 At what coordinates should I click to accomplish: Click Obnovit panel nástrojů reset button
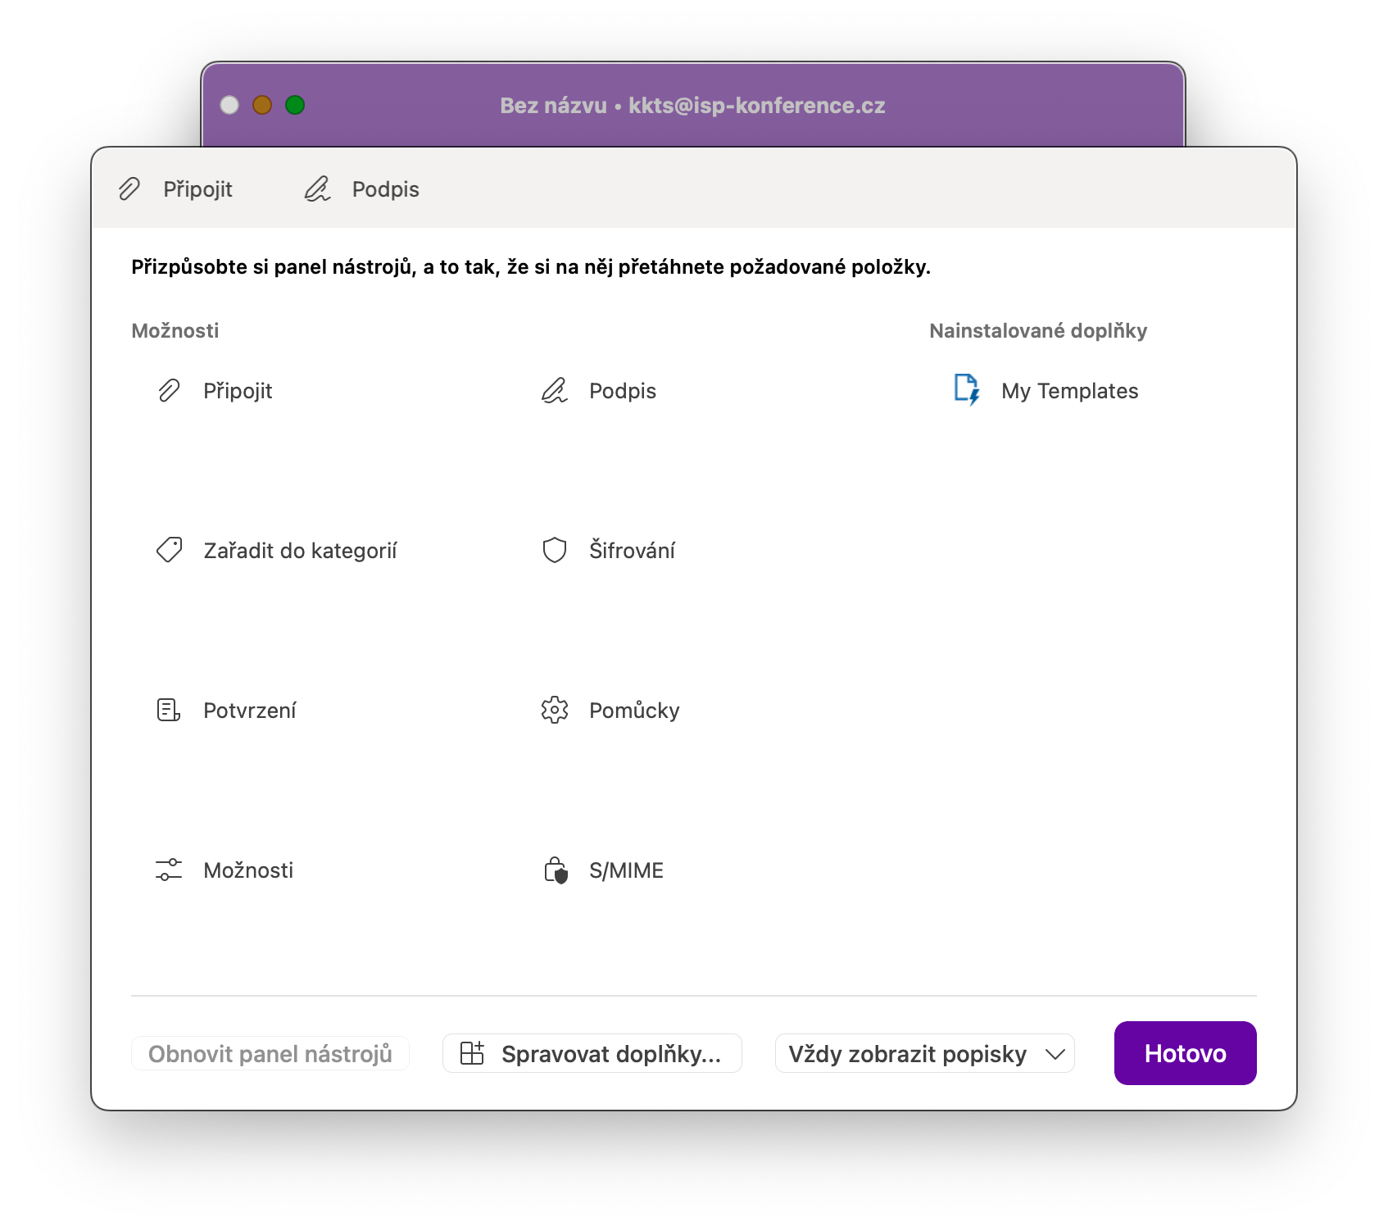coord(270,1053)
